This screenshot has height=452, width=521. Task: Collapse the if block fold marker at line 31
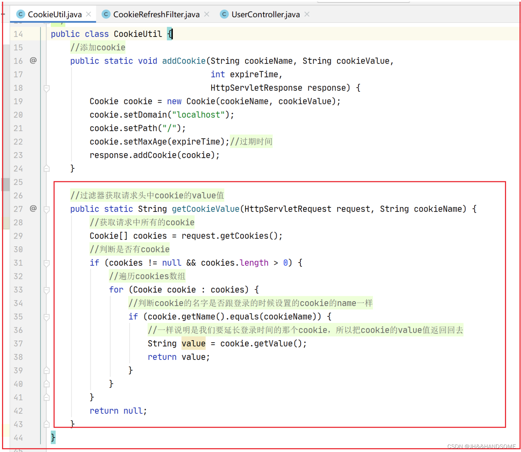pyautogui.click(x=47, y=263)
